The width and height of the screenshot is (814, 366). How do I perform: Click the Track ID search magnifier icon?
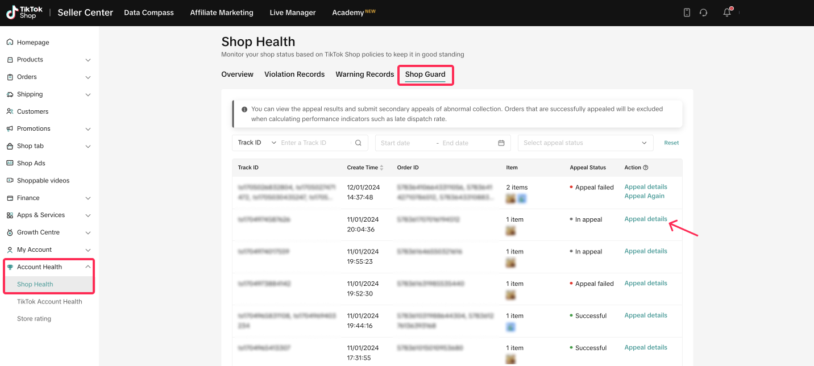click(x=358, y=143)
